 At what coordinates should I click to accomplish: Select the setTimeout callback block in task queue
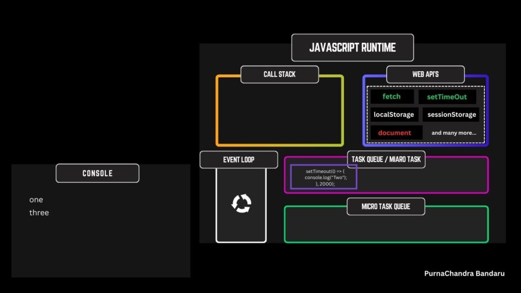pos(324,177)
